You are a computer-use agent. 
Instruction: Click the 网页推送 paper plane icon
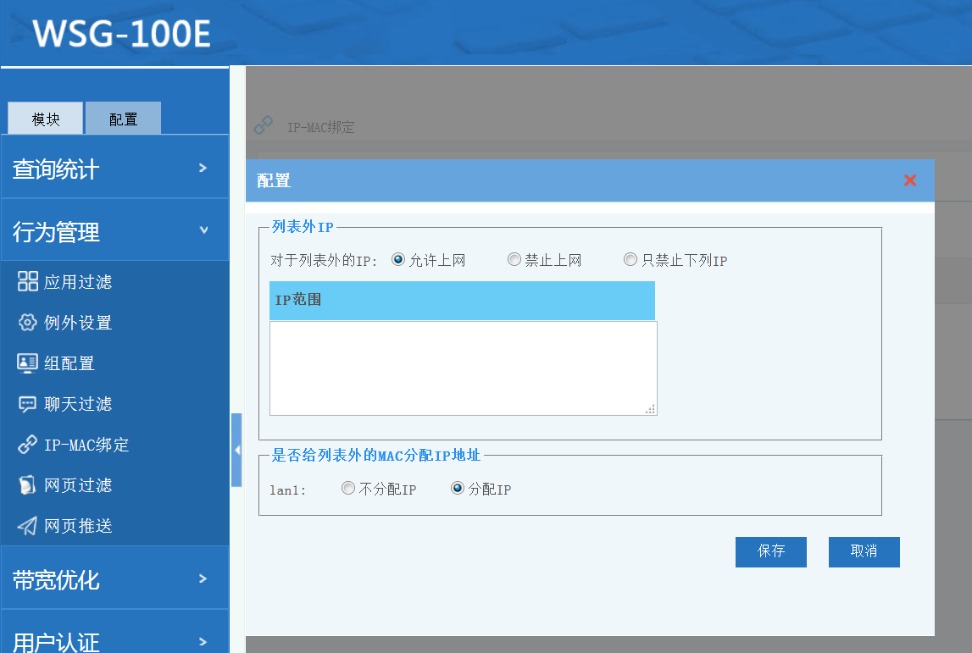coord(28,526)
